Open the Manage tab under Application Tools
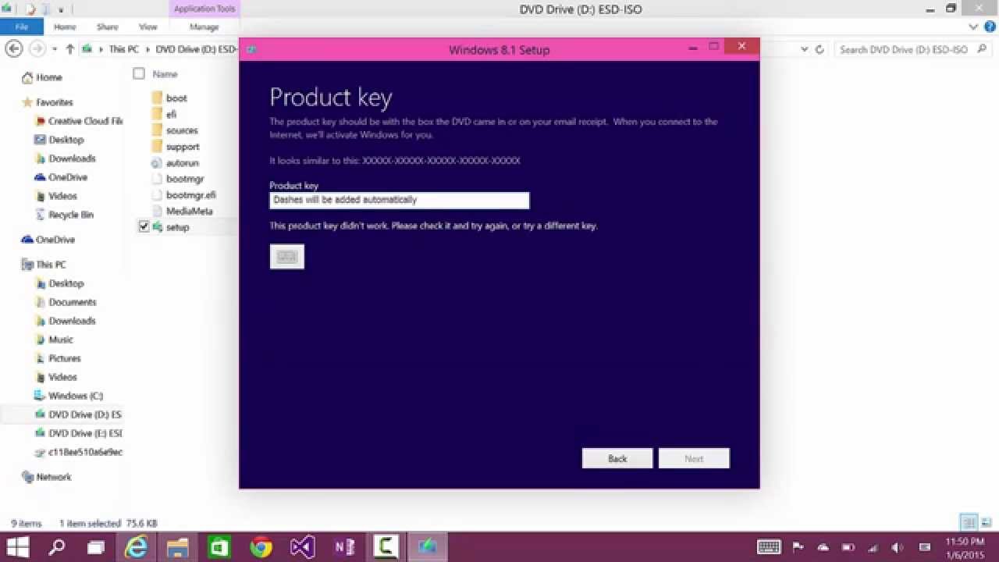Viewport: 999px width, 562px height. (x=204, y=27)
